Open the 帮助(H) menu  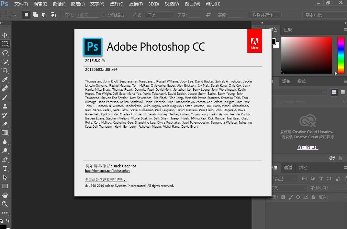tap(213, 4)
